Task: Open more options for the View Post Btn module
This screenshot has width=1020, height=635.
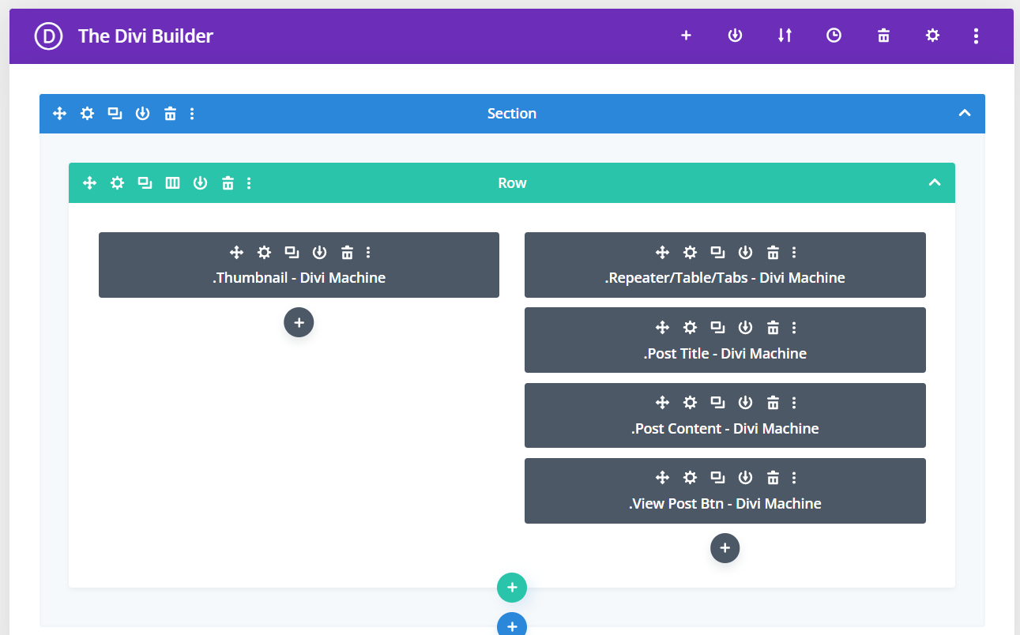Action: (794, 478)
